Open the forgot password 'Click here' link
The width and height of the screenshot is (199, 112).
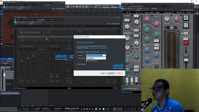tap(103, 52)
